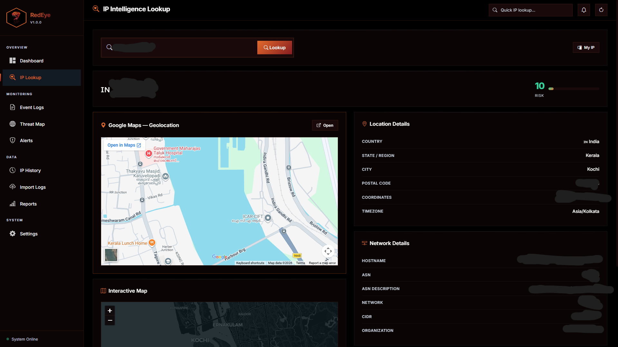Click the 'Kerala' state value
The image size is (618, 347).
pyautogui.click(x=592, y=155)
